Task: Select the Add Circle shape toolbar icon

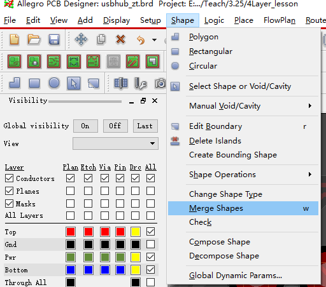Action: coord(54,83)
